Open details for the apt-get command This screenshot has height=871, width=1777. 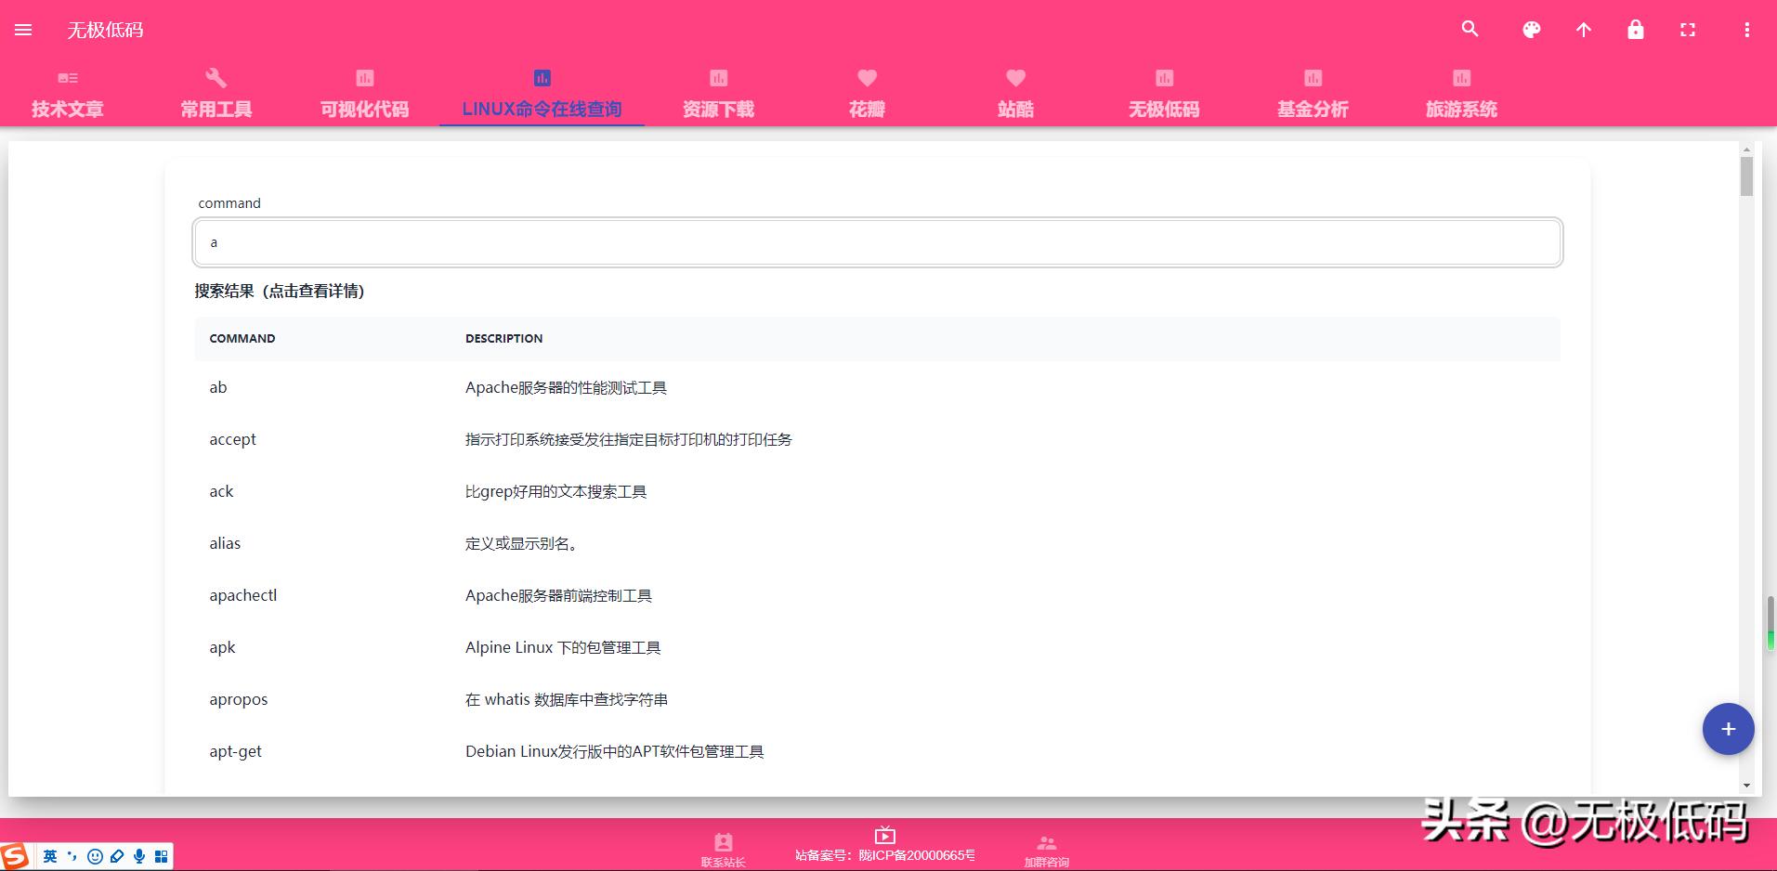235,751
